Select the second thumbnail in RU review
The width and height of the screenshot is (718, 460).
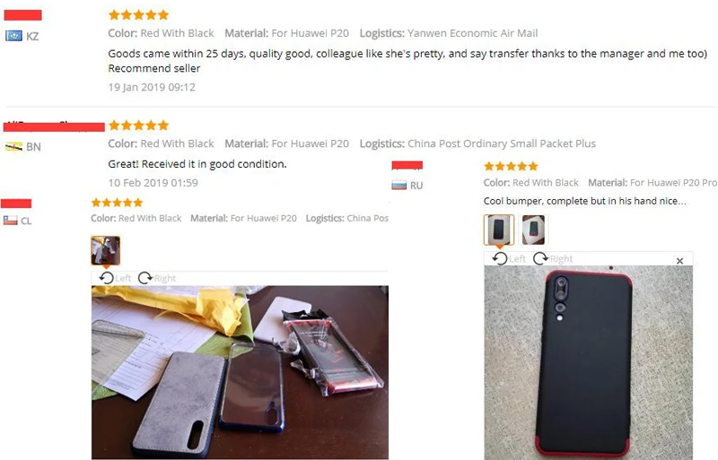click(533, 230)
